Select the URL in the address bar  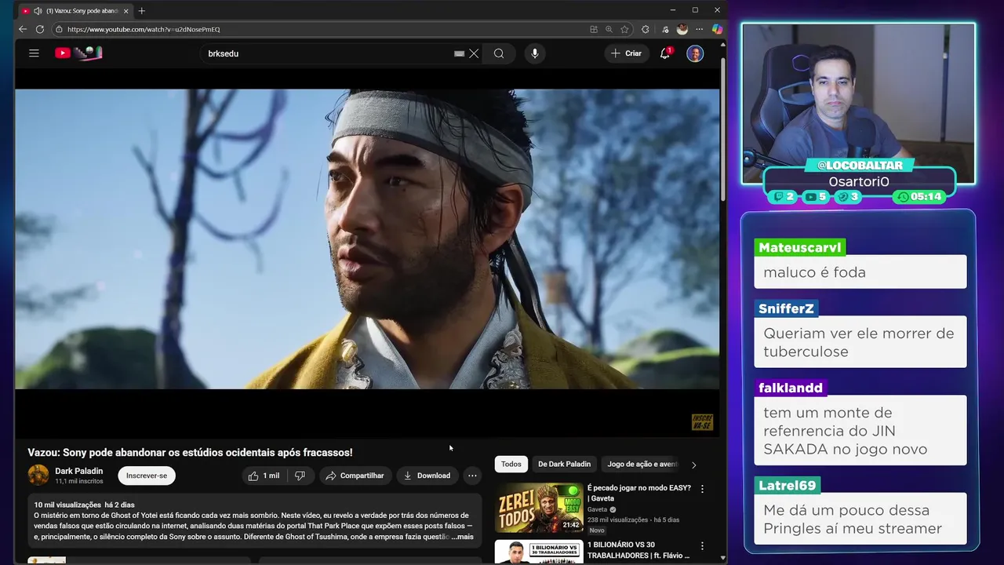coord(144,29)
